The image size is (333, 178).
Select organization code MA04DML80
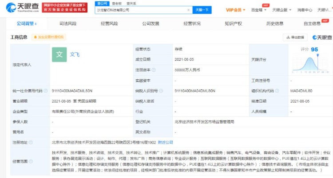301,91
